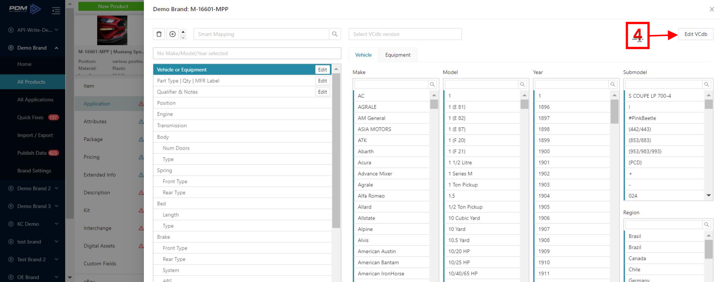This screenshot has height=282, width=721.
Task: Click the Mustang product thumbnail
Action: pyautogui.click(x=112, y=30)
